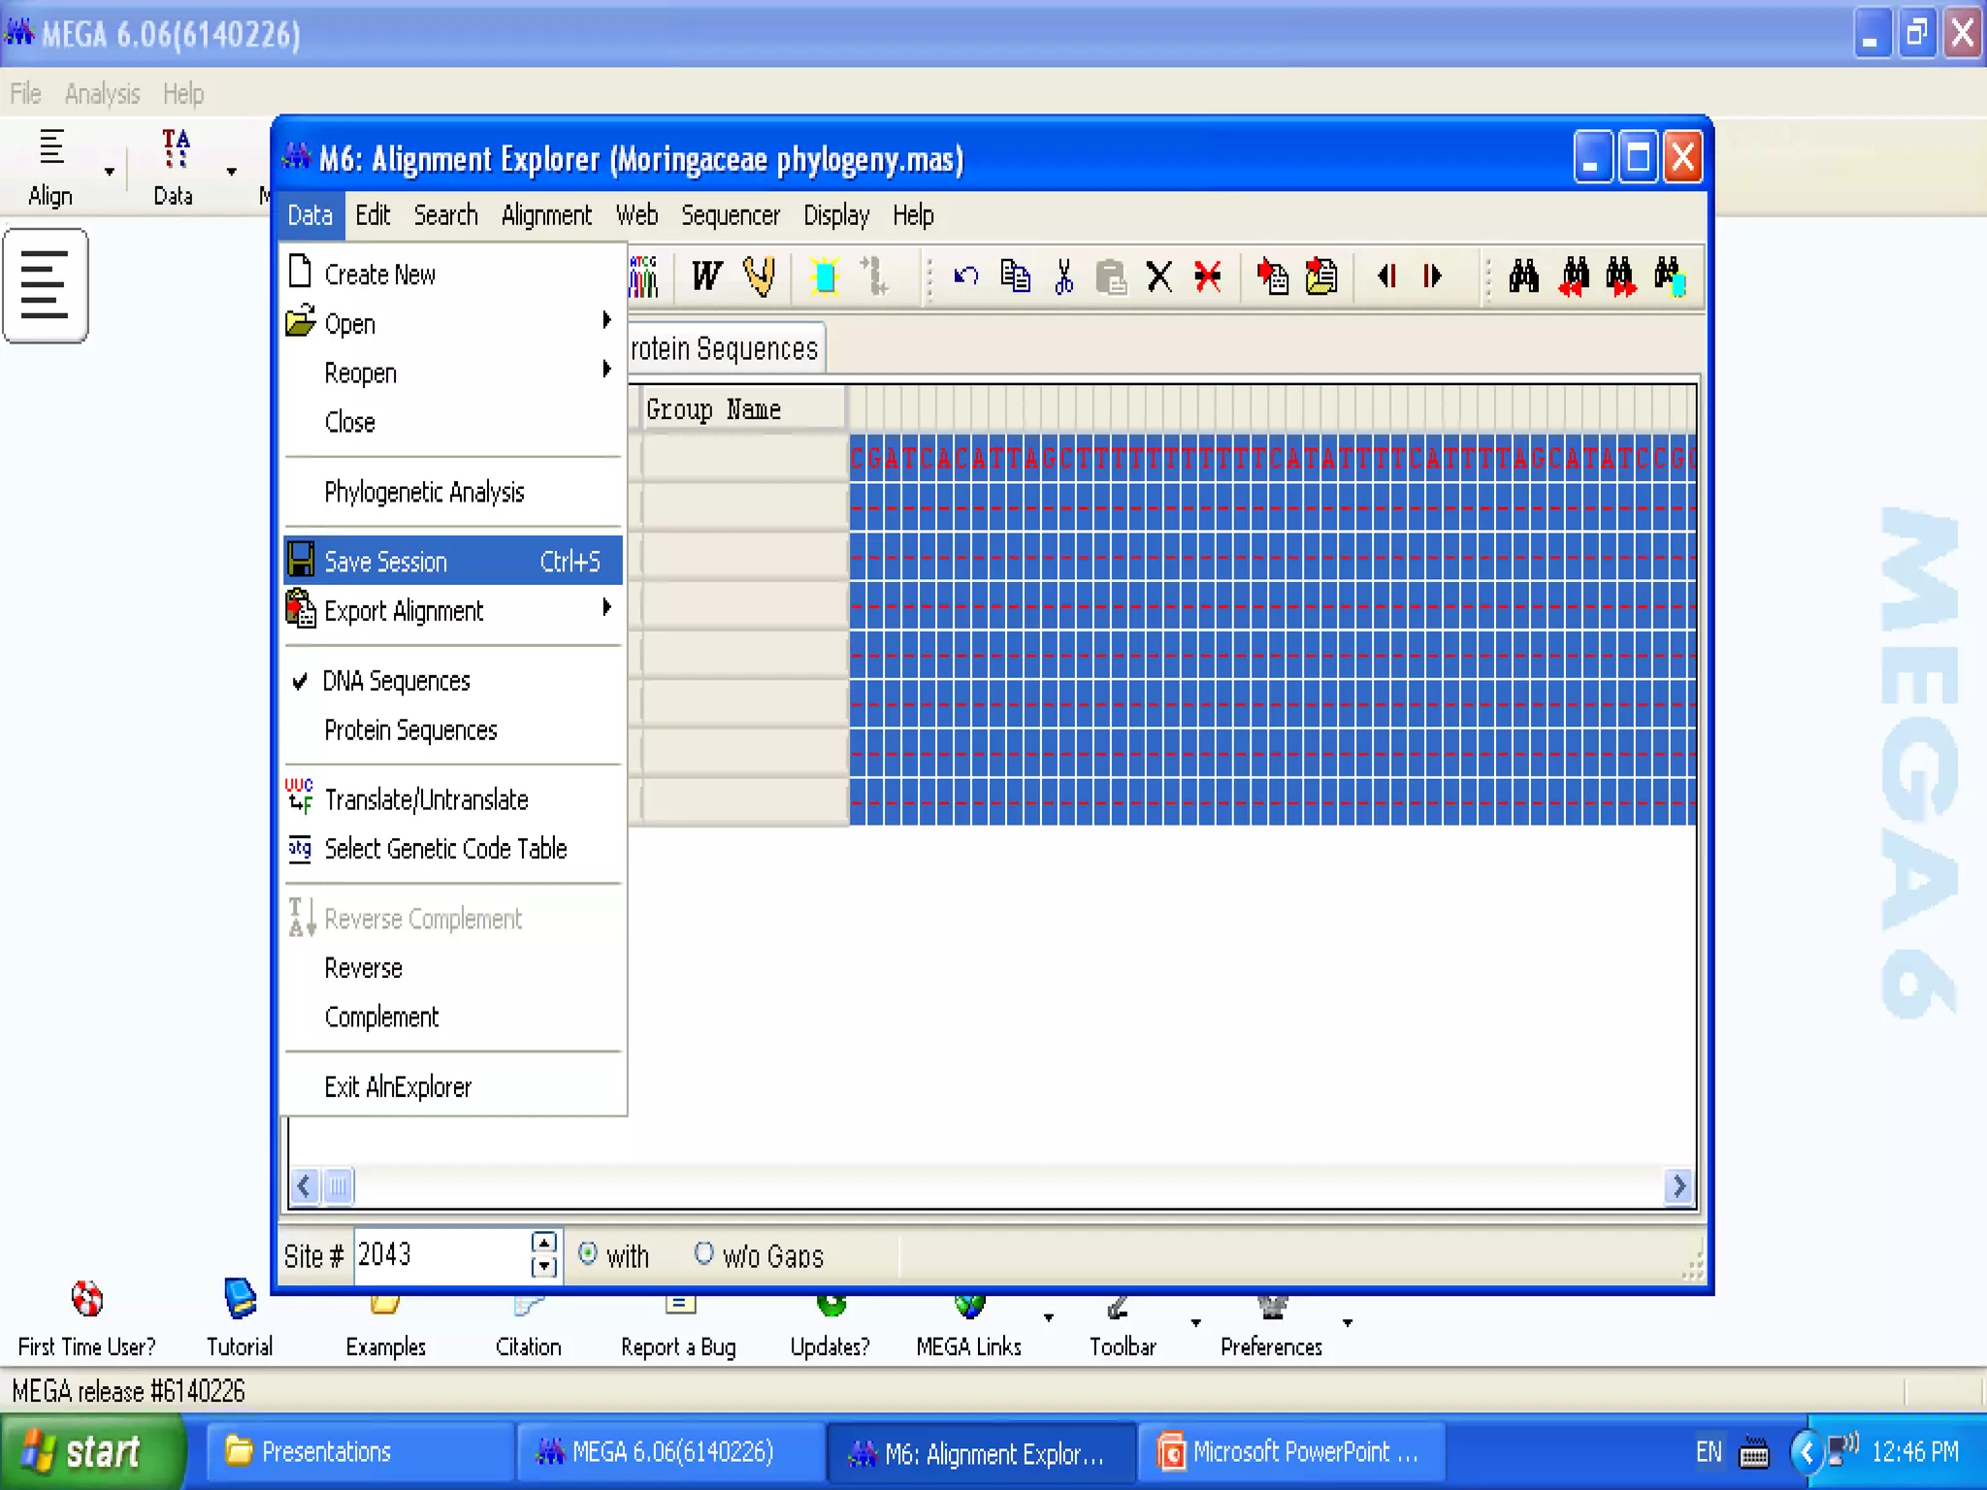Click the trace data chromatogram icon

click(643, 276)
